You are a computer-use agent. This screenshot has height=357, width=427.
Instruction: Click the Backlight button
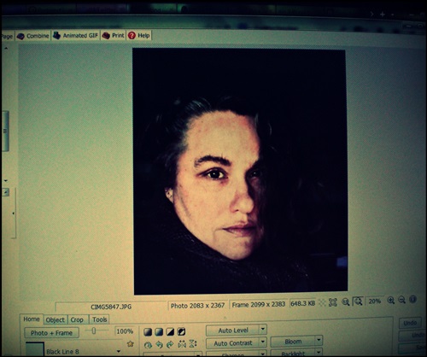click(x=293, y=353)
